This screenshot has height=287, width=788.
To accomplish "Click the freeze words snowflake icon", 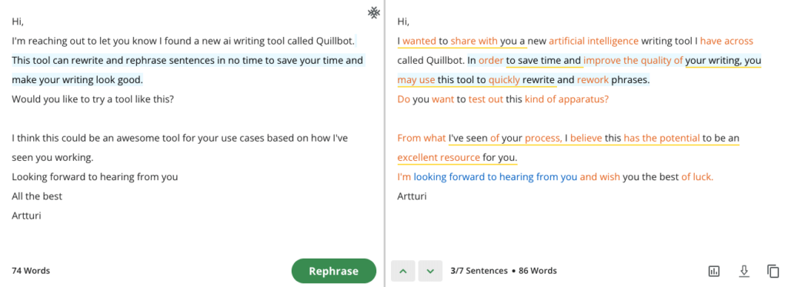I will coord(373,13).
